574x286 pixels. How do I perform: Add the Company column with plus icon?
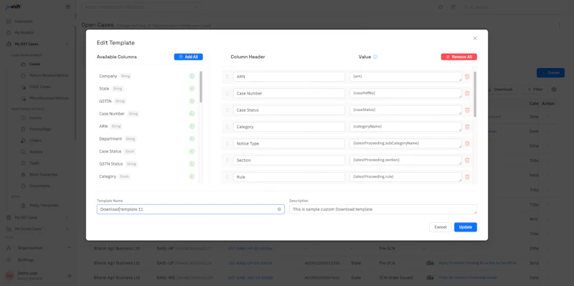click(192, 76)
